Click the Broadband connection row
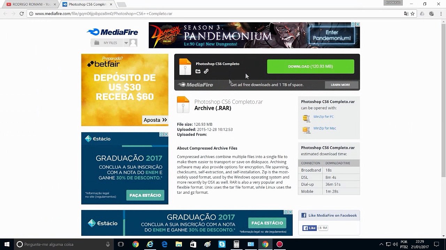 tap(329, 170)
